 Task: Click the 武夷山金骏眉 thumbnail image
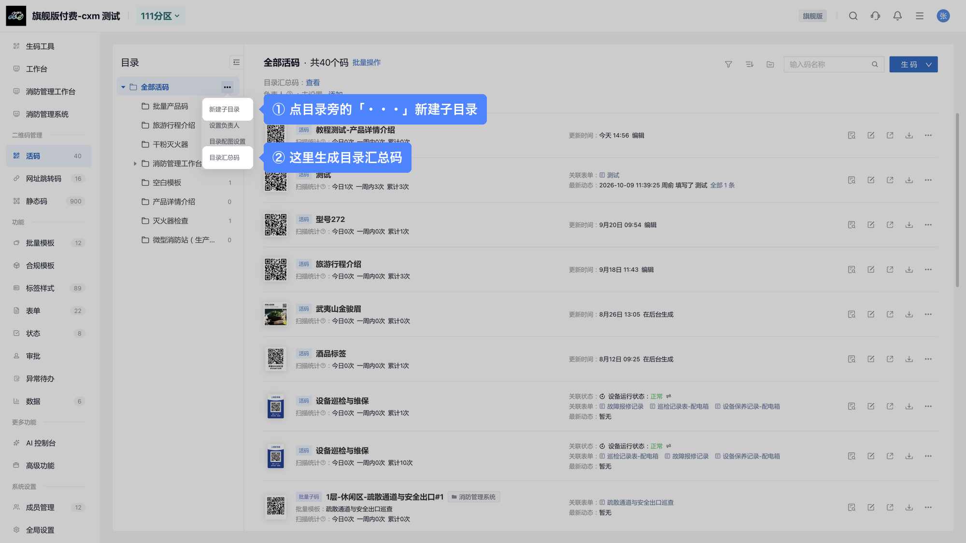(275, 314)
